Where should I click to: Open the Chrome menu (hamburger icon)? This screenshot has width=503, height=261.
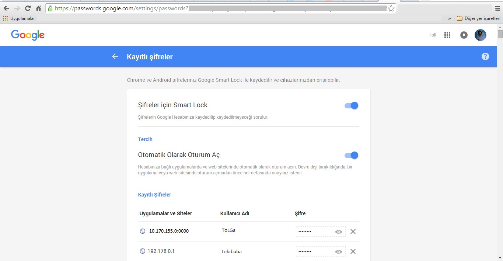click(497, 8)
